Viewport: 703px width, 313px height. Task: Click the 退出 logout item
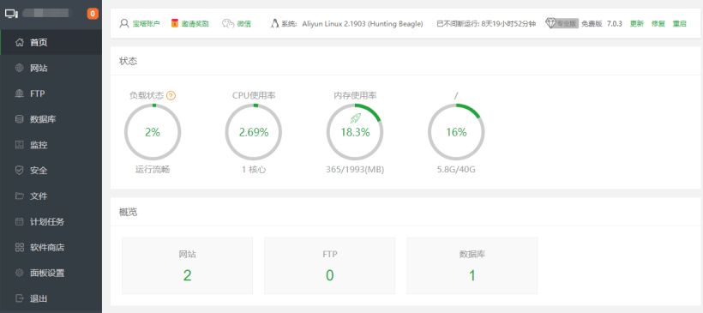(x=51, y=298)
